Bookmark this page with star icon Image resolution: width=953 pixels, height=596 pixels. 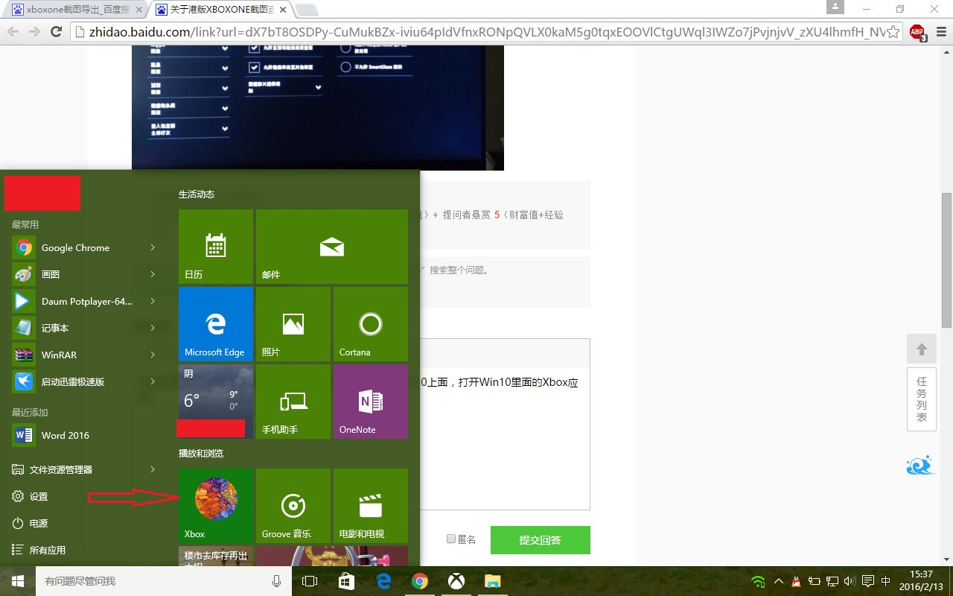pyautogui.click(x=893, y=32)
